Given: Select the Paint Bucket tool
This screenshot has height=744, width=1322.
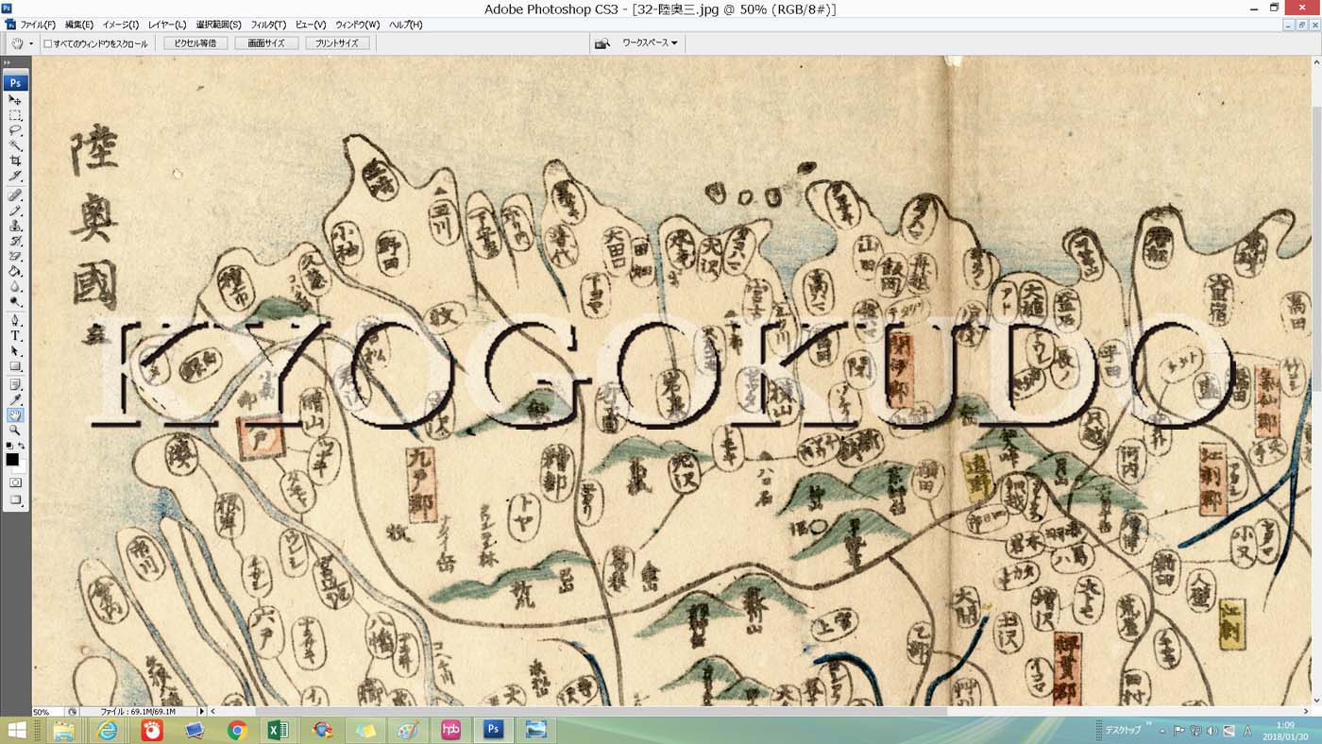Looking at the screenshot, I should 16,271.
